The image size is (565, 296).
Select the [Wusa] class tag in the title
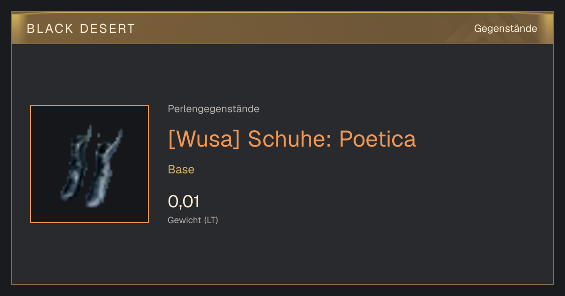pyautogui.click(x=204, y=139)
